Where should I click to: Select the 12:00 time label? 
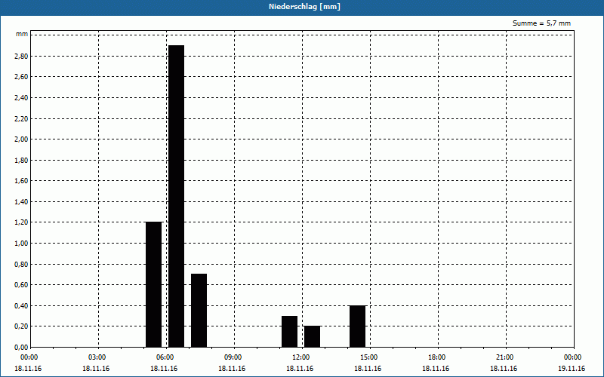pyautogui.click(x=301, y=357)
